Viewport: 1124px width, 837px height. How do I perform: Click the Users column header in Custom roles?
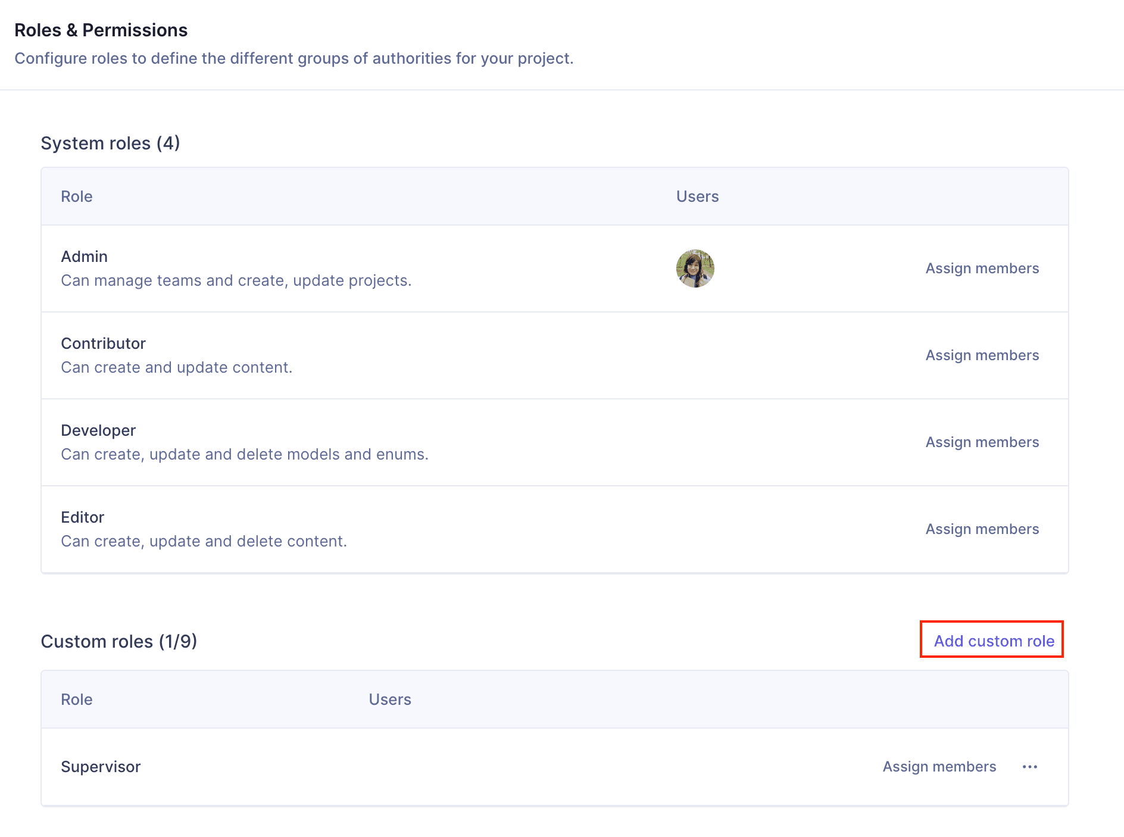pyautogui.click(x=390, y=699)
